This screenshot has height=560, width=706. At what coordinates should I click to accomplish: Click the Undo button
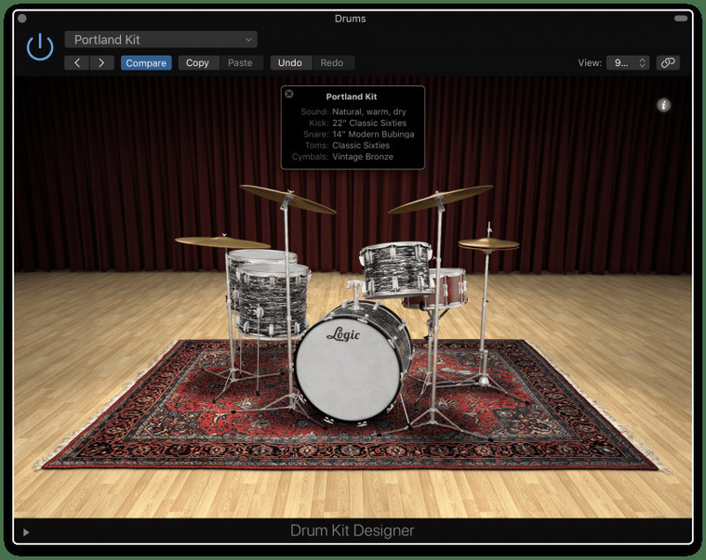pos(290,63)
